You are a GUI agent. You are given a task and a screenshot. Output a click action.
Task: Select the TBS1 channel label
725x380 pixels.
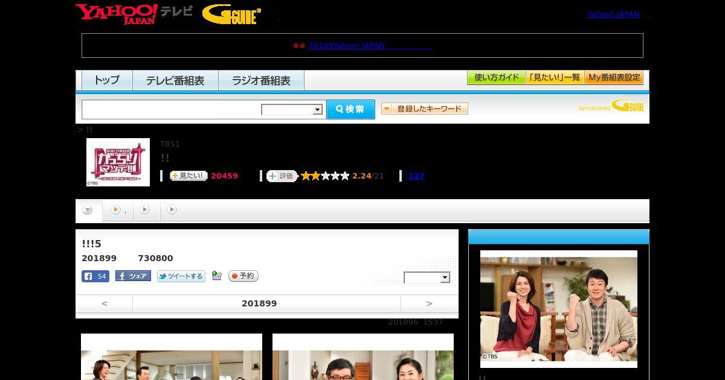coord(170,144)
